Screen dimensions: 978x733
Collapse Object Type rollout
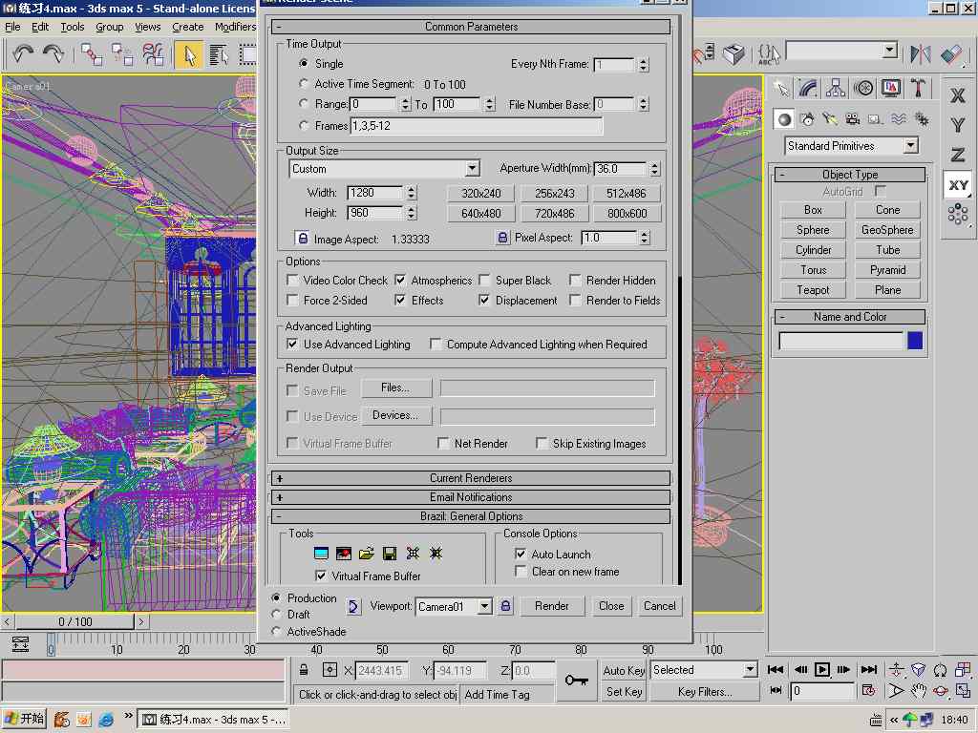[x=849, y=175]
